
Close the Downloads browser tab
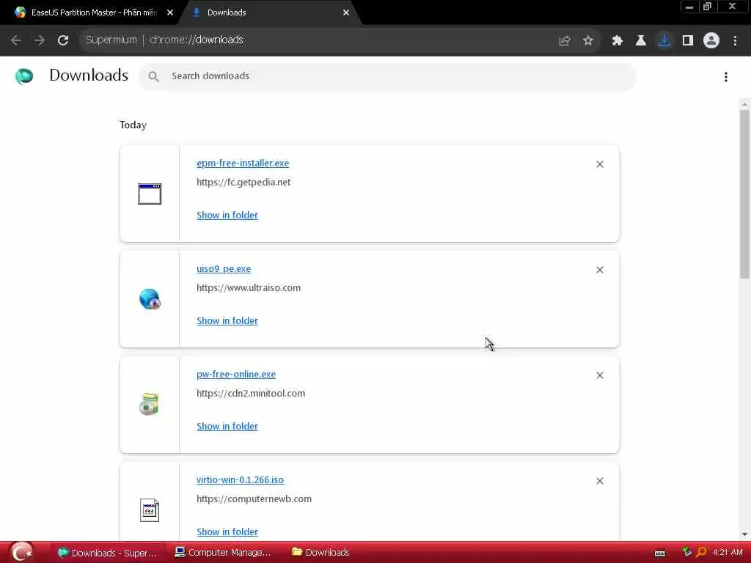(x=346, y=12)
